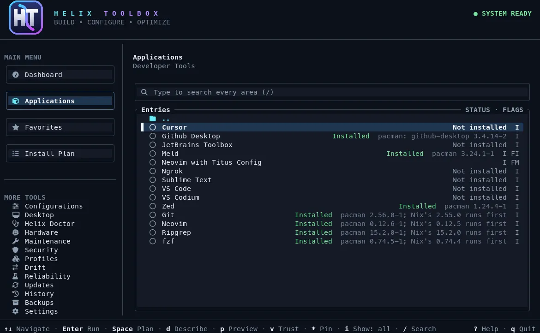This screenshot has height=333, width=540.
Task: Click the Maintenance wrench icon
Action: click(x=16, y=241)
